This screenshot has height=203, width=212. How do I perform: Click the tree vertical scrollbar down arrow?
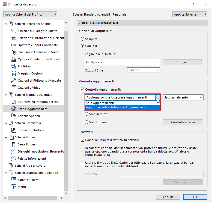(66, 193)
